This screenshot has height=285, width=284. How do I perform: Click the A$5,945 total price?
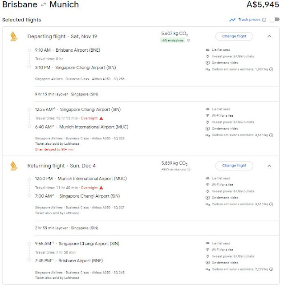pos(263,4)
